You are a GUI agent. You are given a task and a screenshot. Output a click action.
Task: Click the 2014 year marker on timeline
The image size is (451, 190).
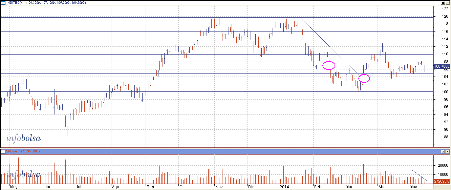point(284,187)
